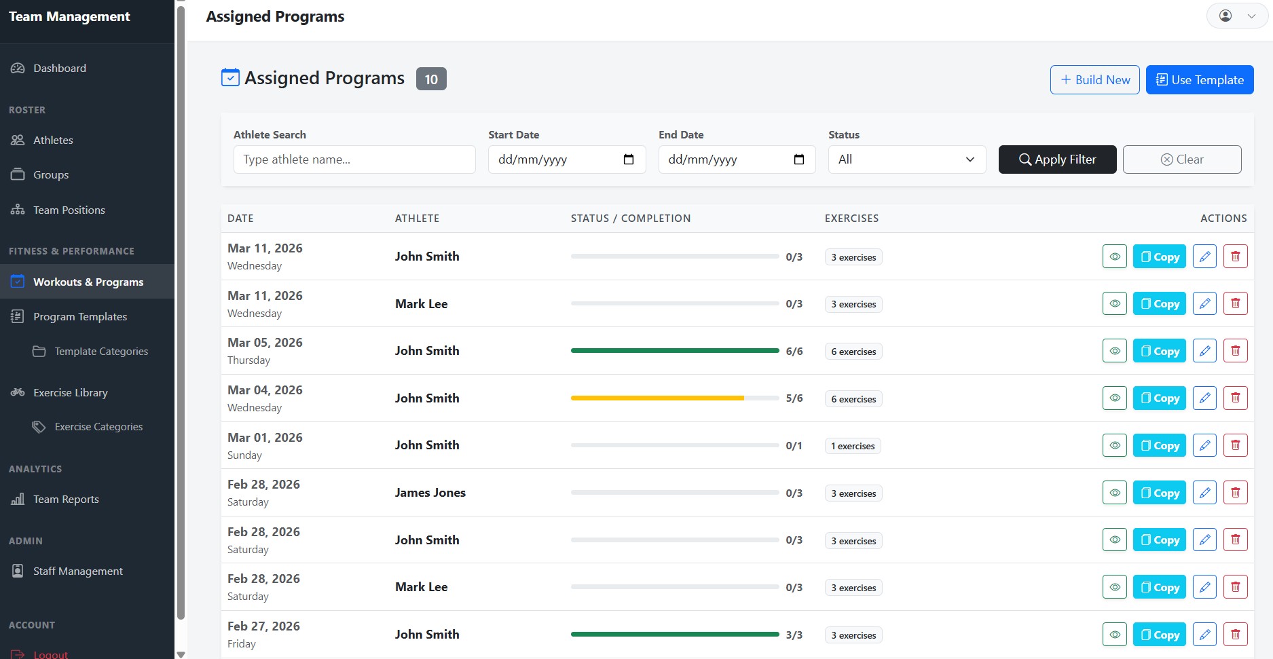Click the Start Date input field

click(x=567, y=159)
